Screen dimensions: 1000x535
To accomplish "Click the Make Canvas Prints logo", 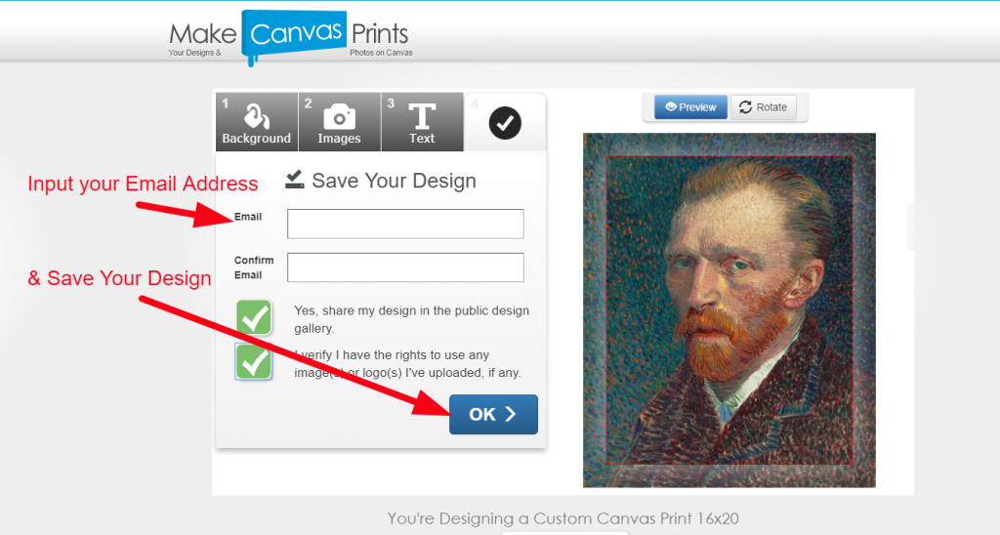I will [291, 37].
